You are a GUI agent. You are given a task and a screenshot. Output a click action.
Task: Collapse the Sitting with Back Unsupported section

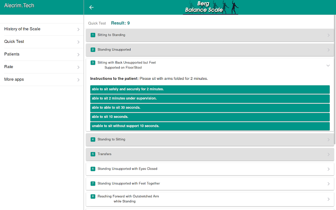coord(210,65)
